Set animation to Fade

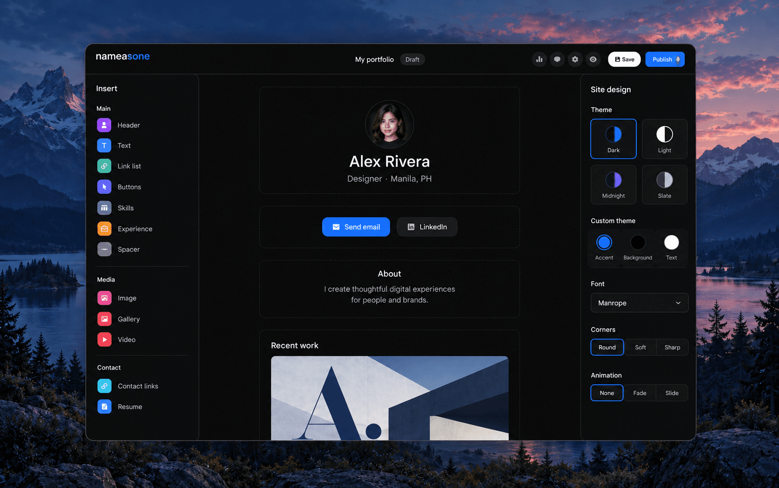639,393
